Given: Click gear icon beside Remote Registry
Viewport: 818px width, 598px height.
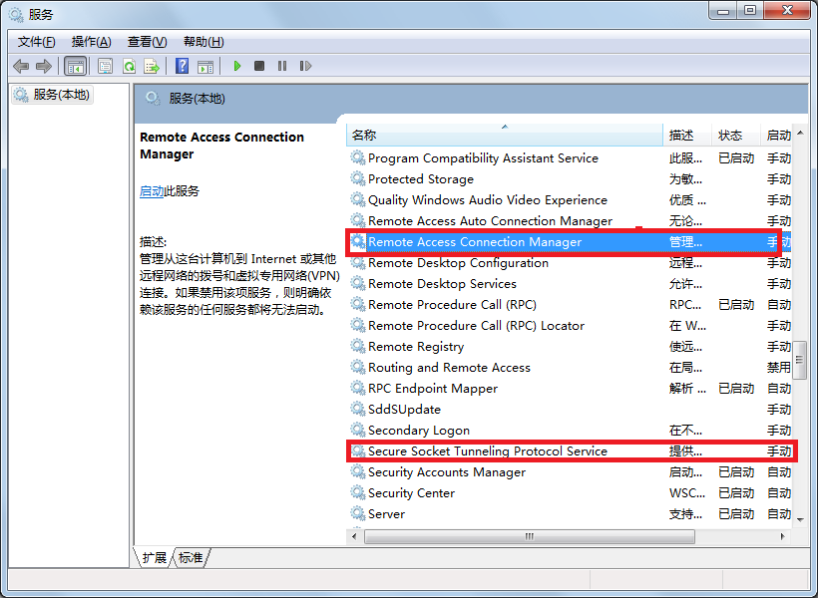Looking at the screenshot, I should click(x=358, y=346).
